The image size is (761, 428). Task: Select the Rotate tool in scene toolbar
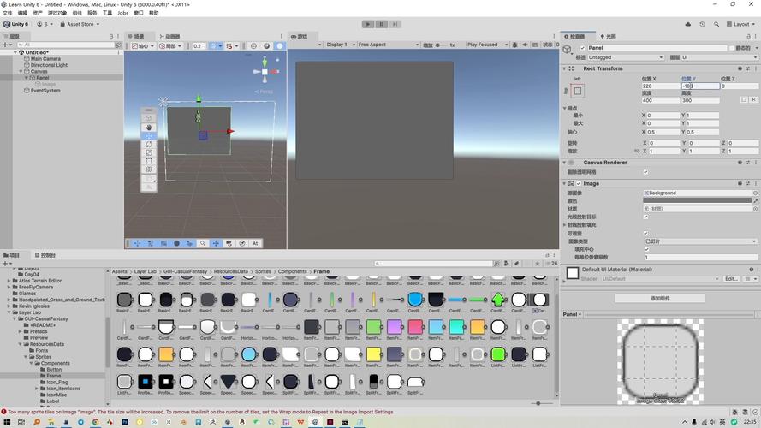tap(149, 144)
